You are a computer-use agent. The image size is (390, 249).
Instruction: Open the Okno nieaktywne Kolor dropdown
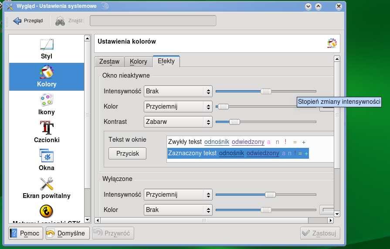pyautogui.click(x=178, y=106)
